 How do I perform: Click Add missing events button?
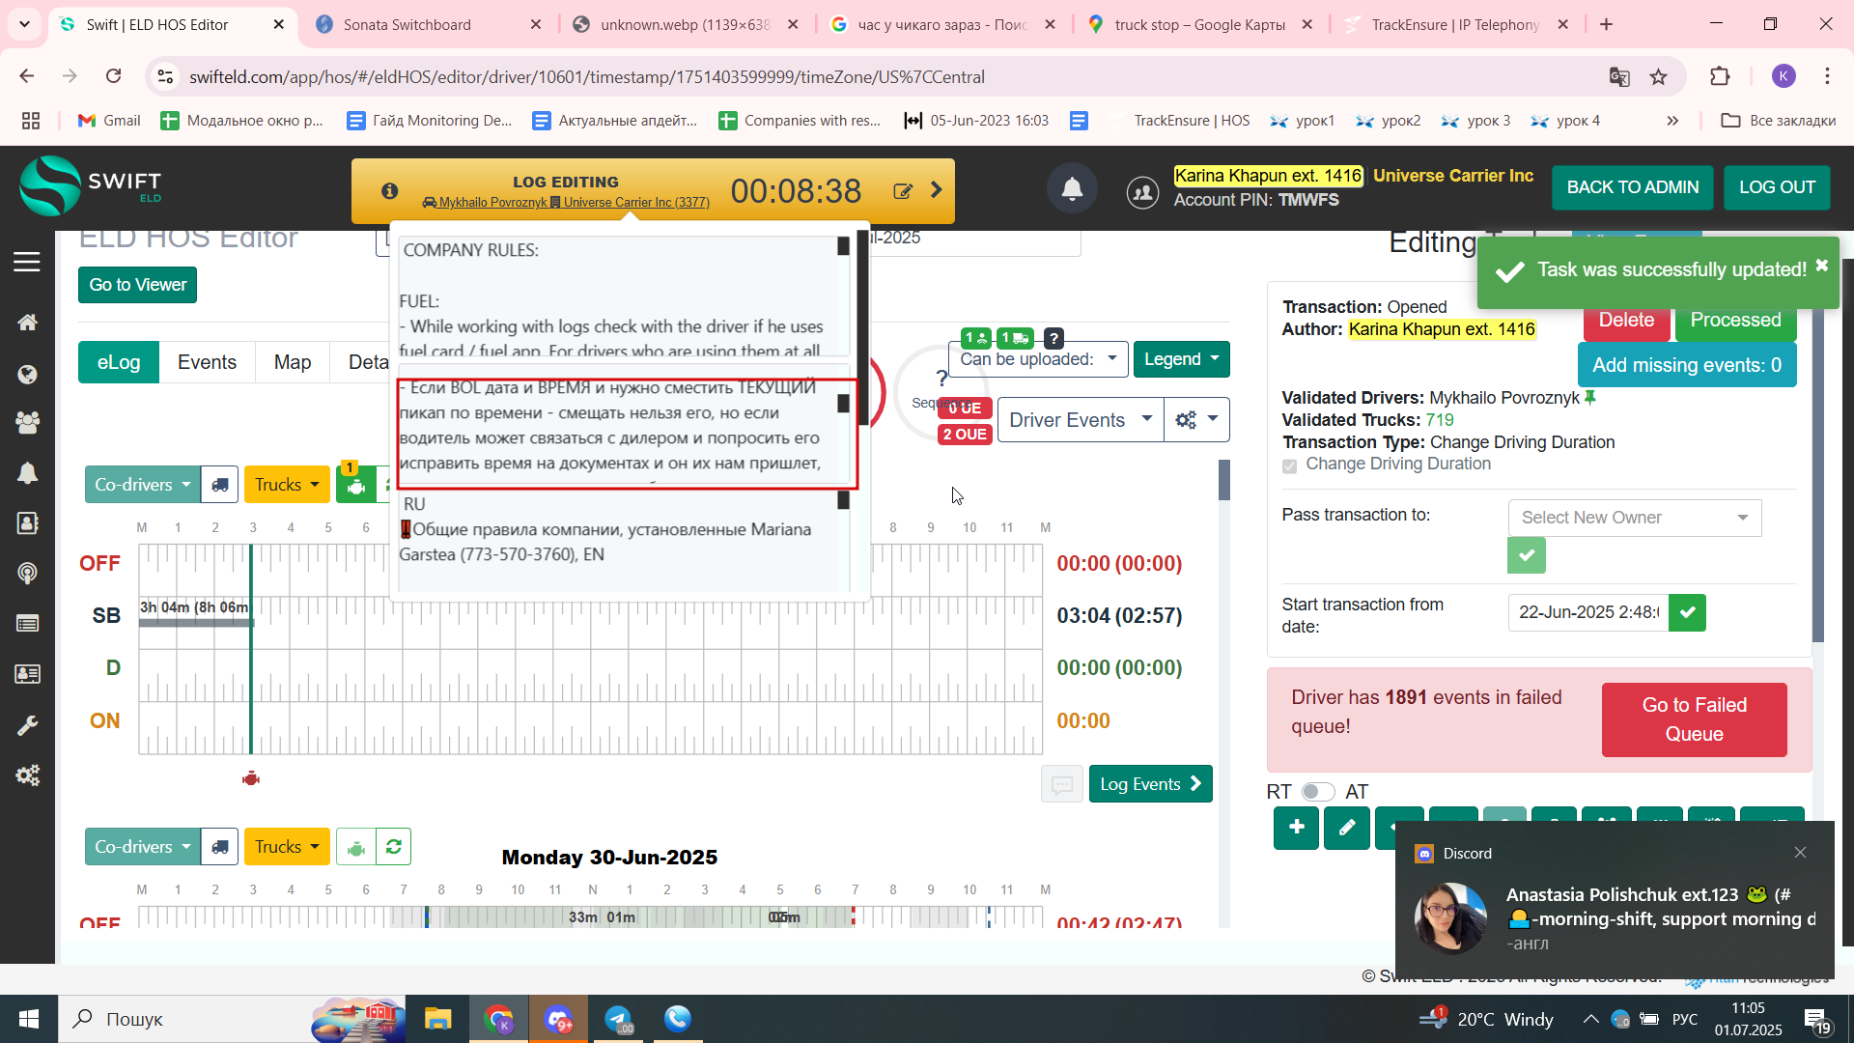[1687, 365]
